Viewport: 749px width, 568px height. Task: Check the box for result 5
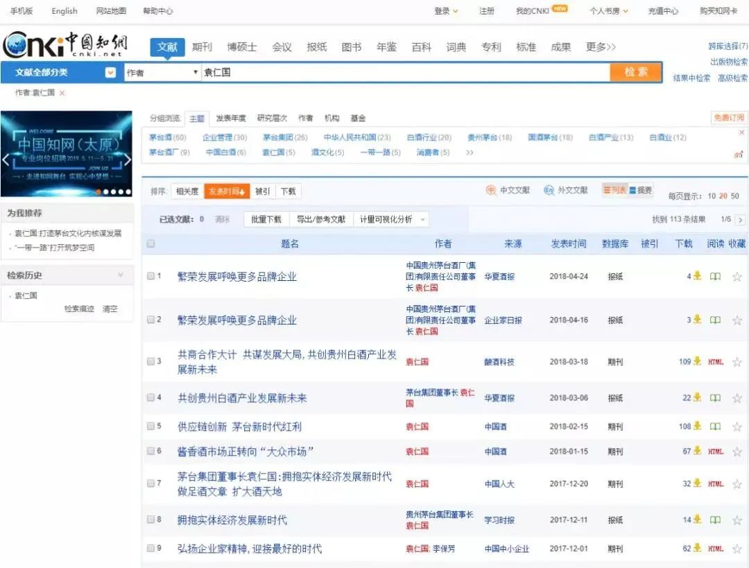(151, 426)
